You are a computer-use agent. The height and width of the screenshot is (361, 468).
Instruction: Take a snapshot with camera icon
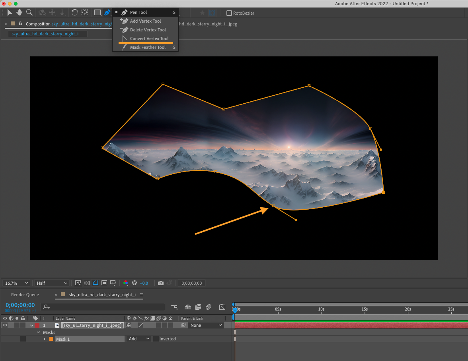tap(161, 283)
